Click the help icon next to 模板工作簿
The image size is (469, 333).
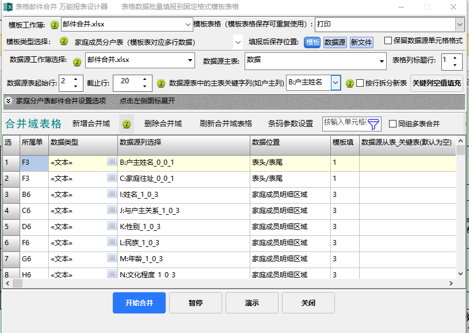click(55, 26)
